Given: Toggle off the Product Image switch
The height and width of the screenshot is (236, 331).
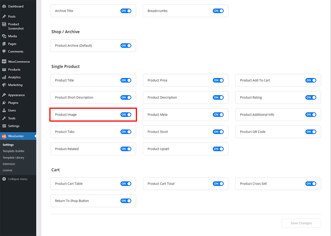Looking at the screenshot, I should 126,115.
